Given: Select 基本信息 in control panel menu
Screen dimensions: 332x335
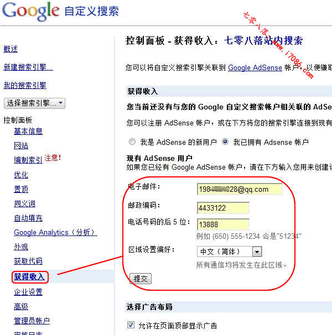Looking at the screenshot, I should coord(28,131).
